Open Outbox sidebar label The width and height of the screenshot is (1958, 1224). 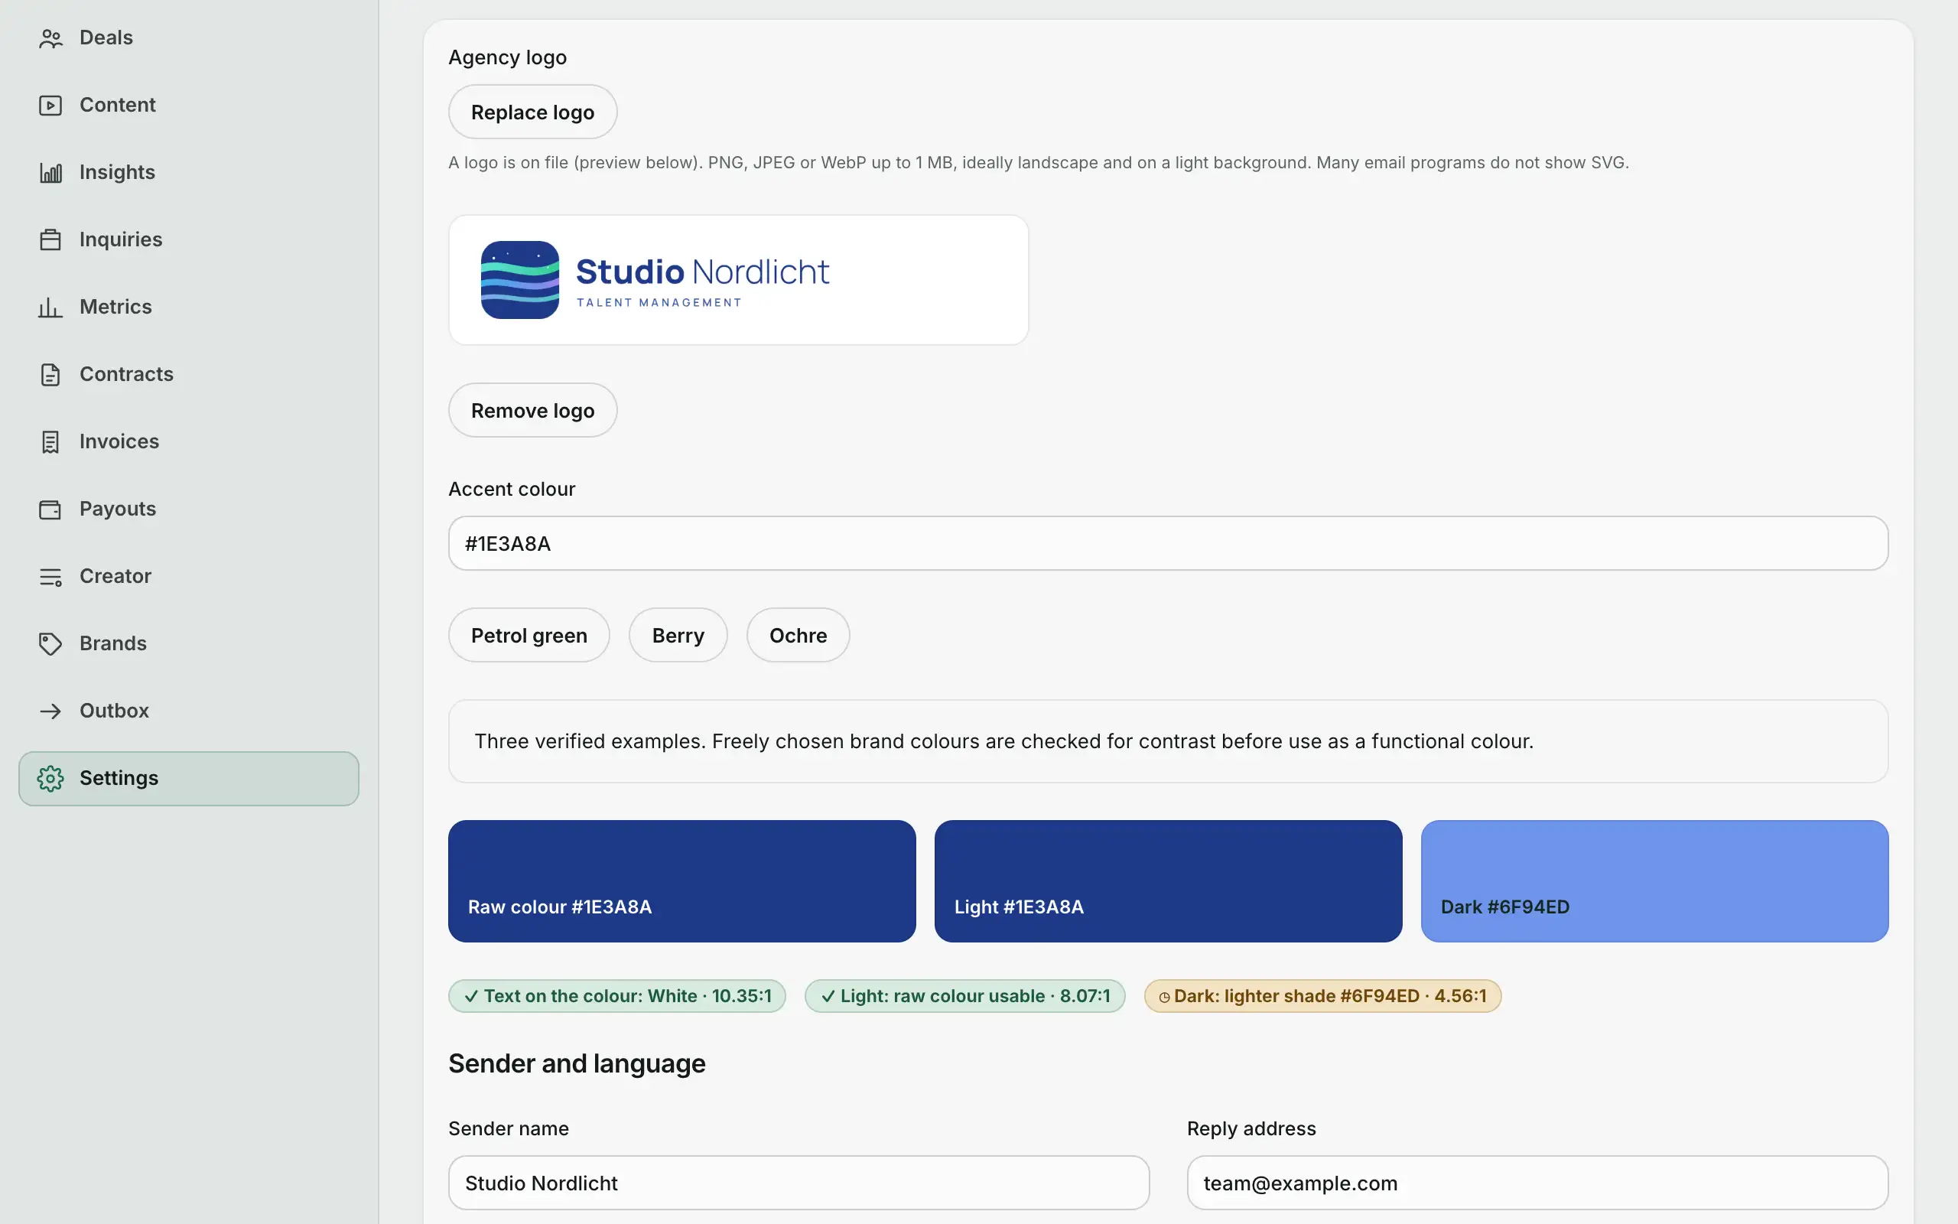[114, 711]
